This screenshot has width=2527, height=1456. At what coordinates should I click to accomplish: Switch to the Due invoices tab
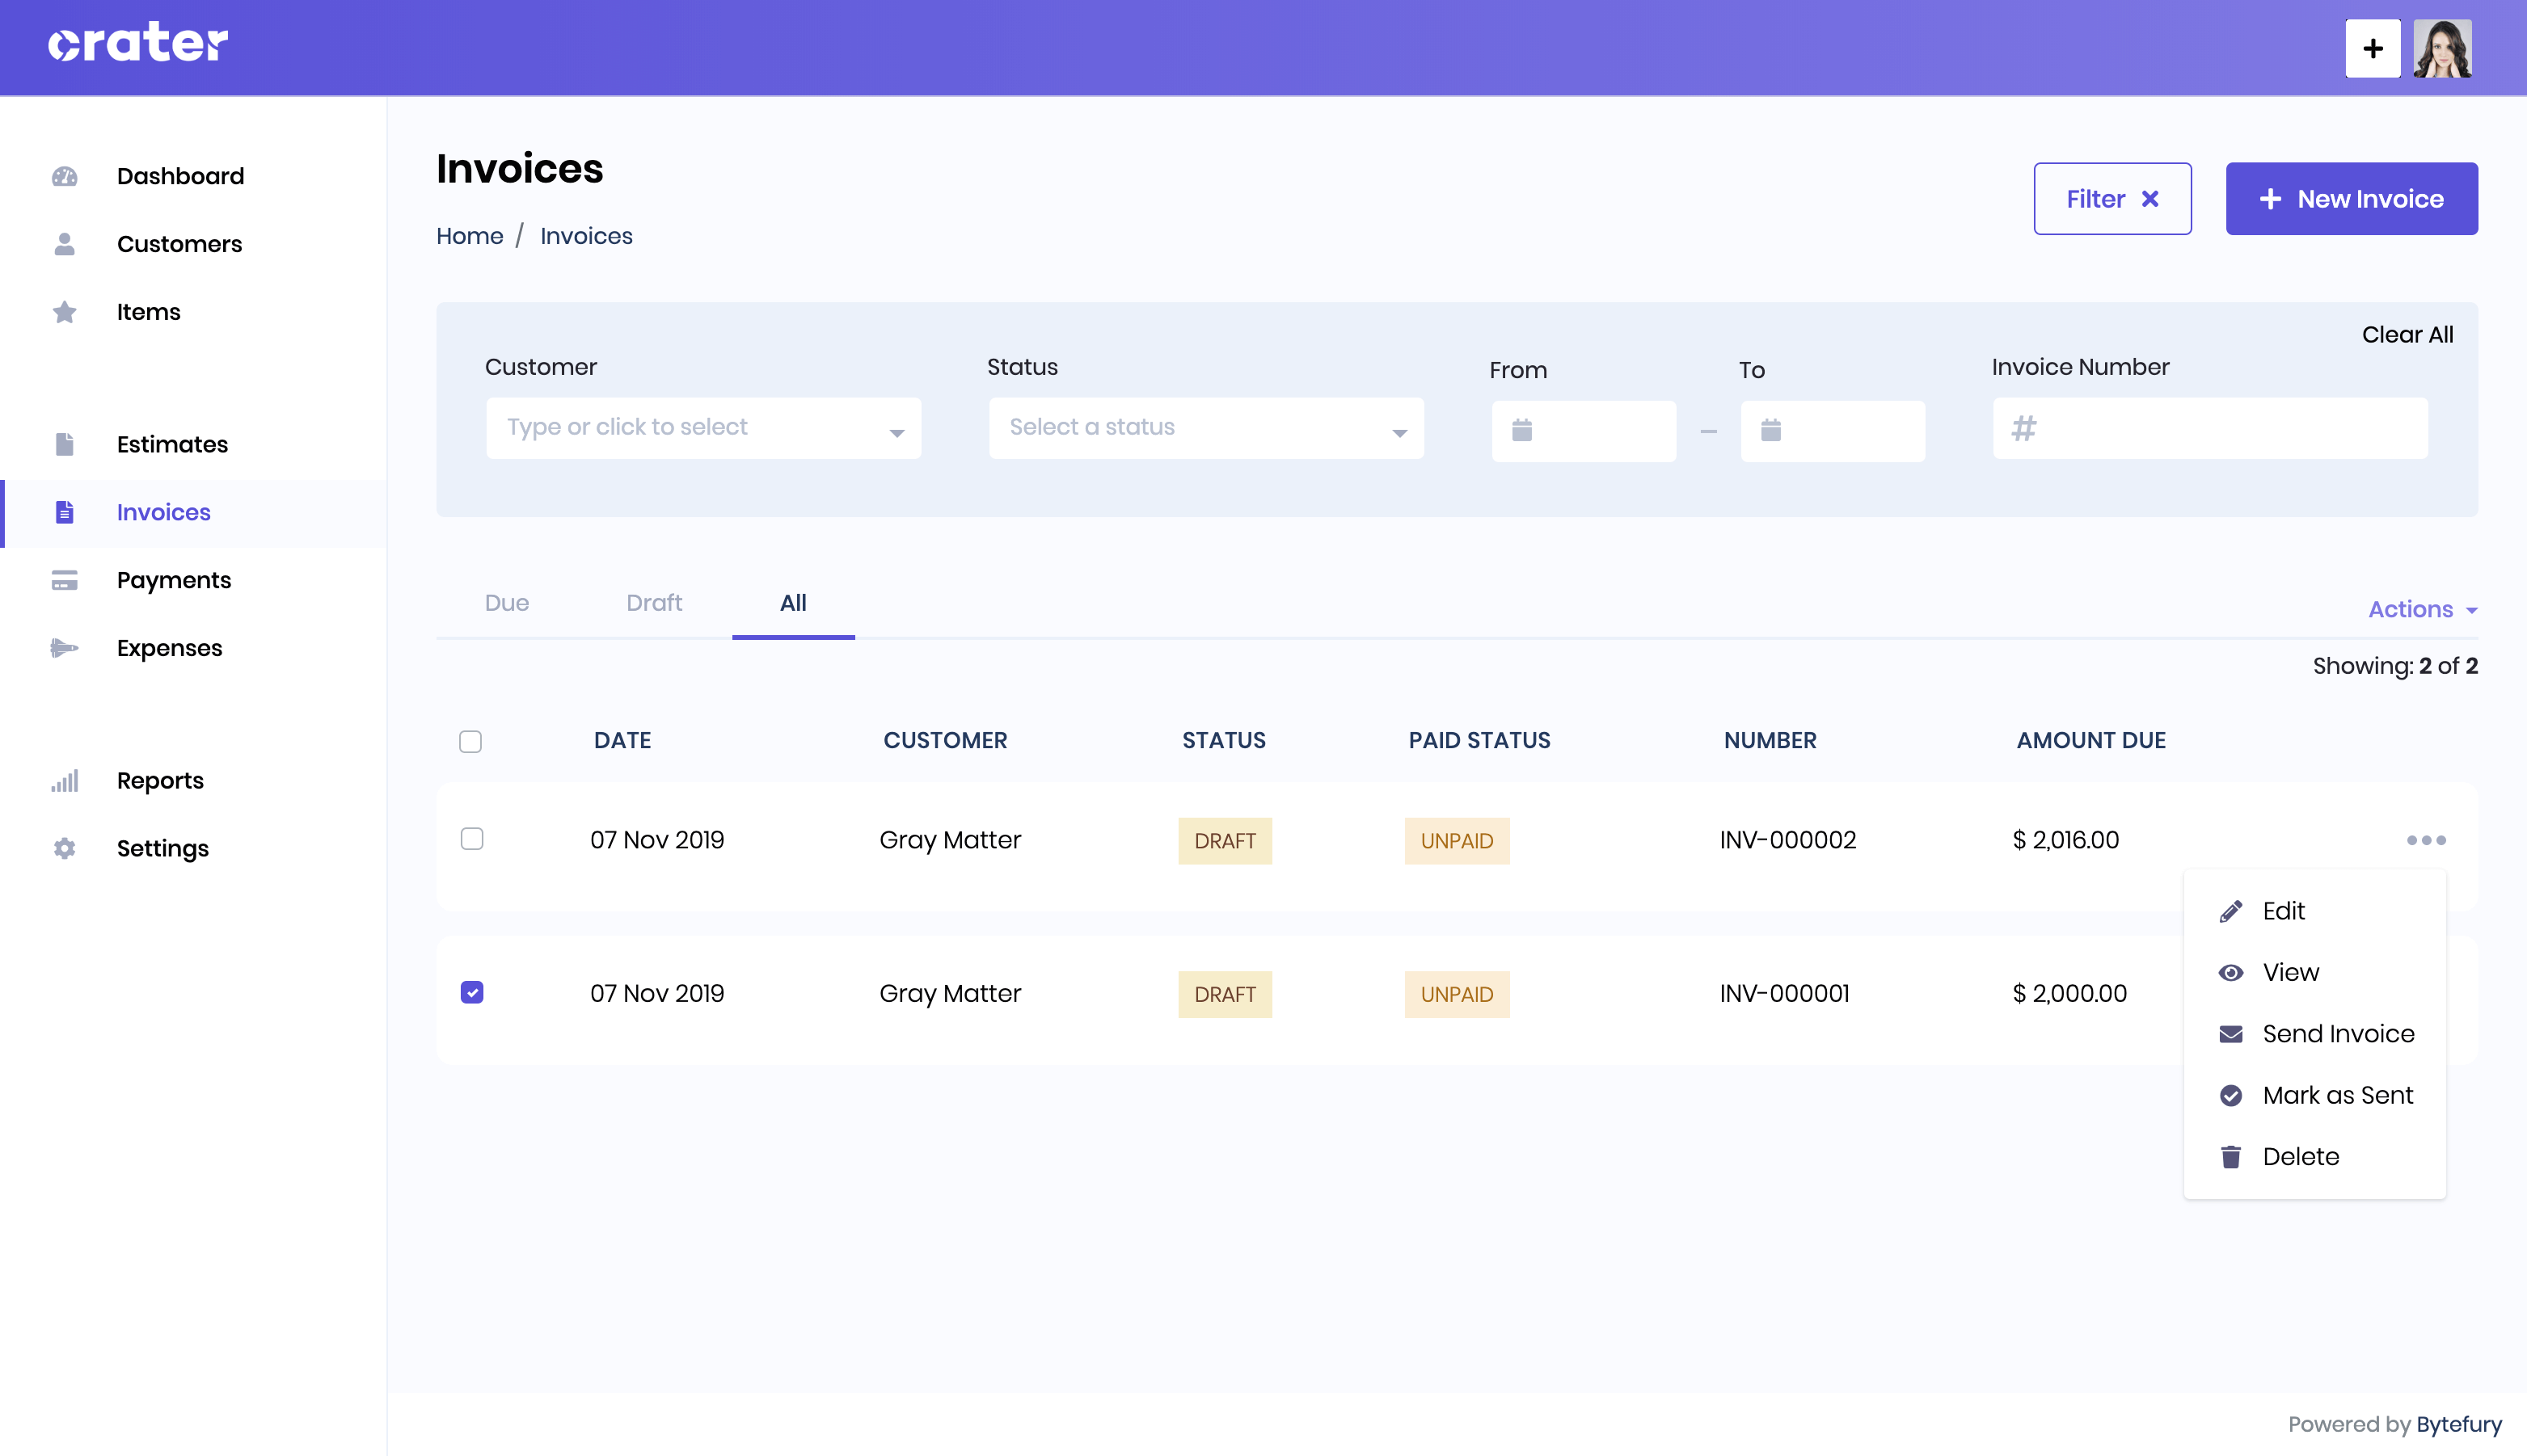click(x=507, y=604)
